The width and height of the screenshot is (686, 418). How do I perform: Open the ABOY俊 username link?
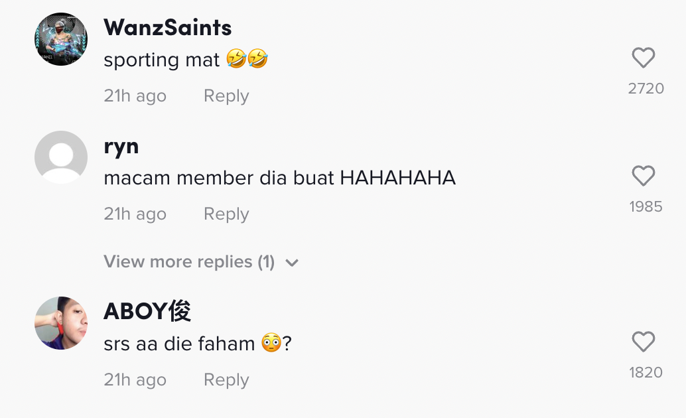click(147, 311)
